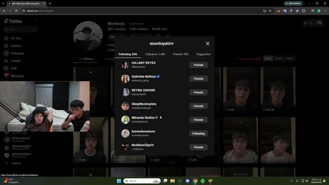Screen dimensions: 329x185
Task: Open REYNA ZAHORI in sidebar accounts
Action: coord(21,139)
